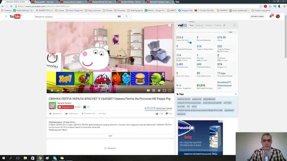Switch to theater mode in player
The height and width of the screenshot is (161, 287).
(165, 90)
